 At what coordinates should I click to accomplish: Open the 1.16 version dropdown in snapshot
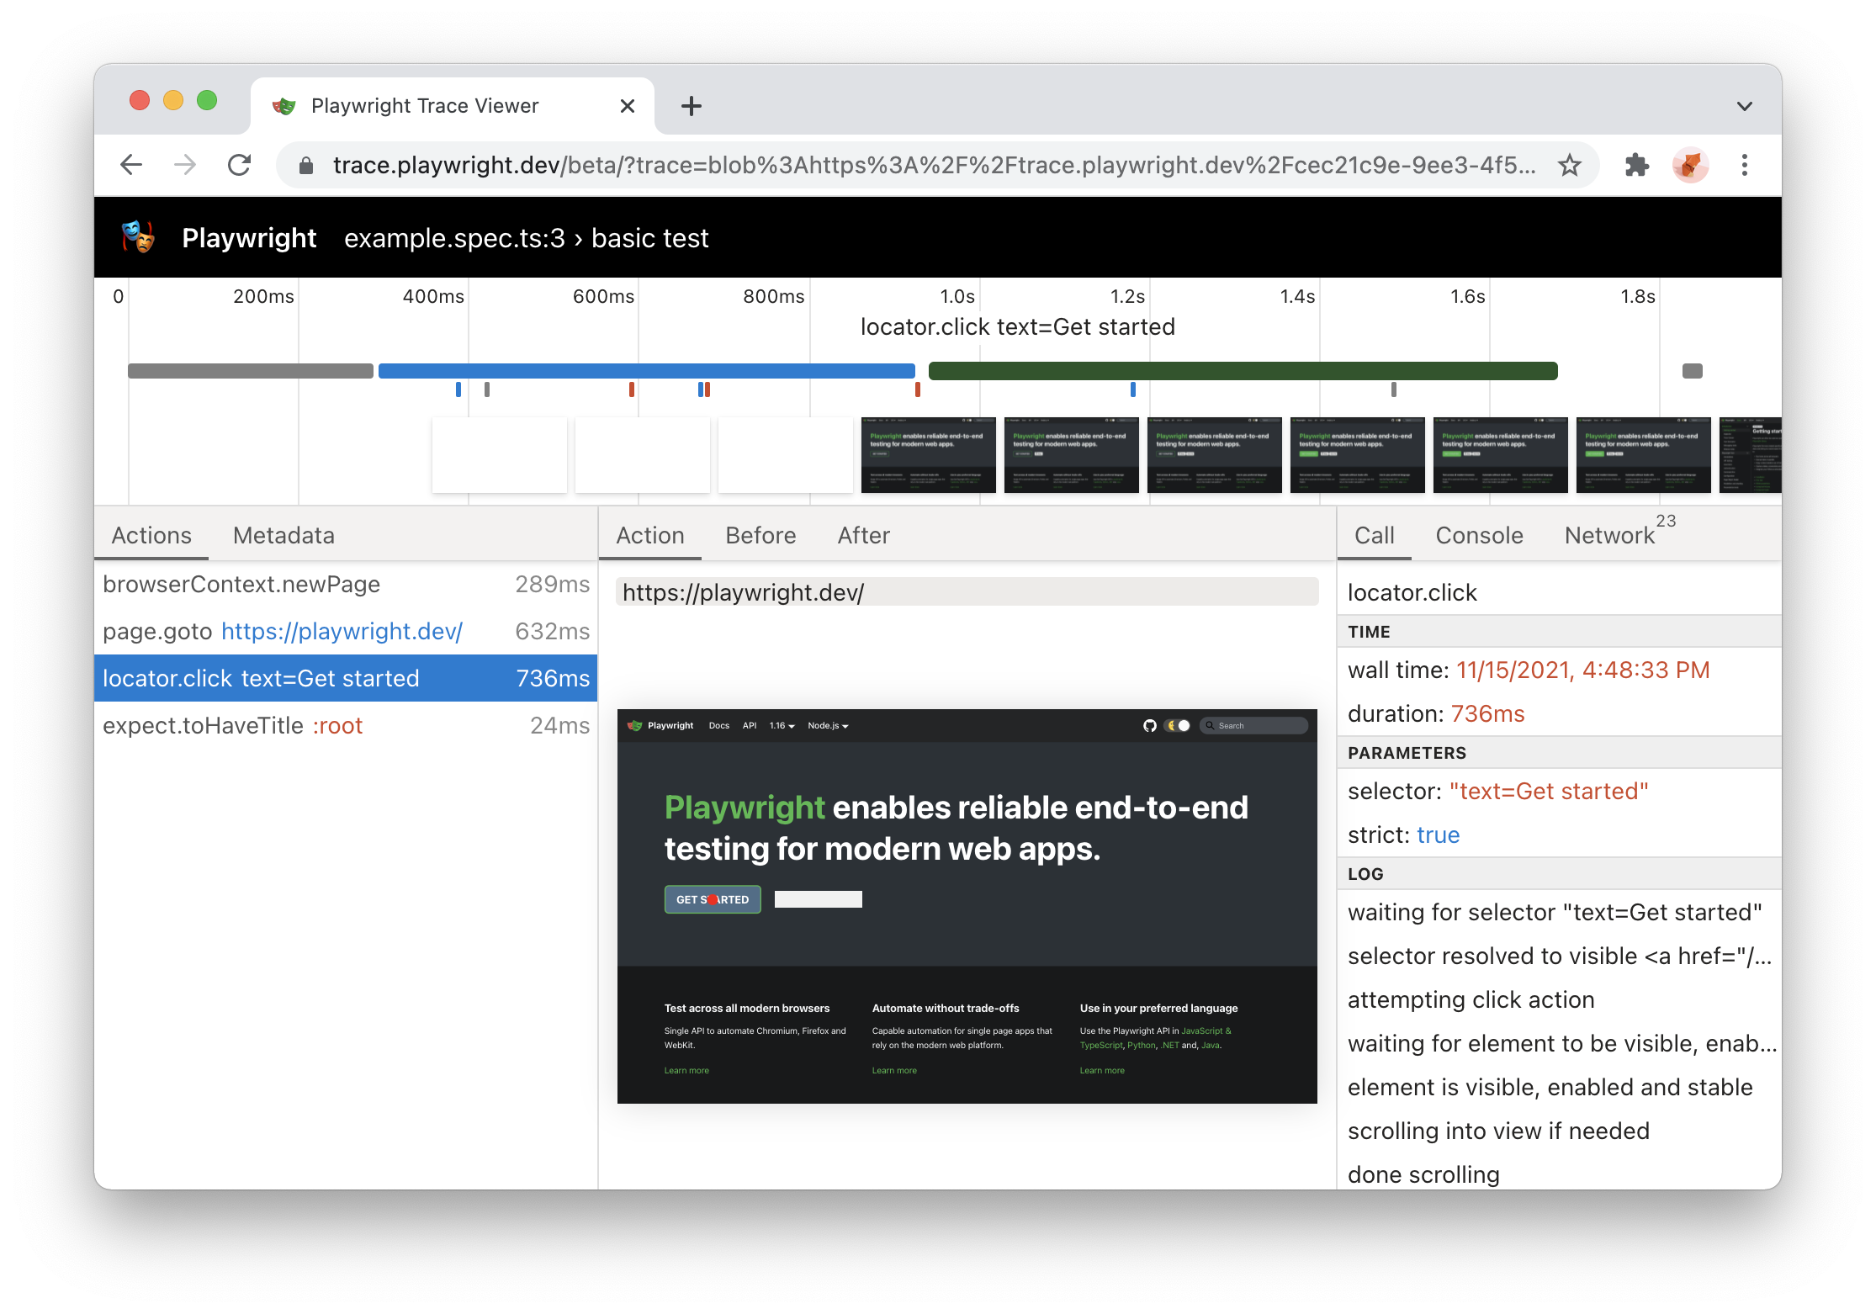[x=782, y=725]
